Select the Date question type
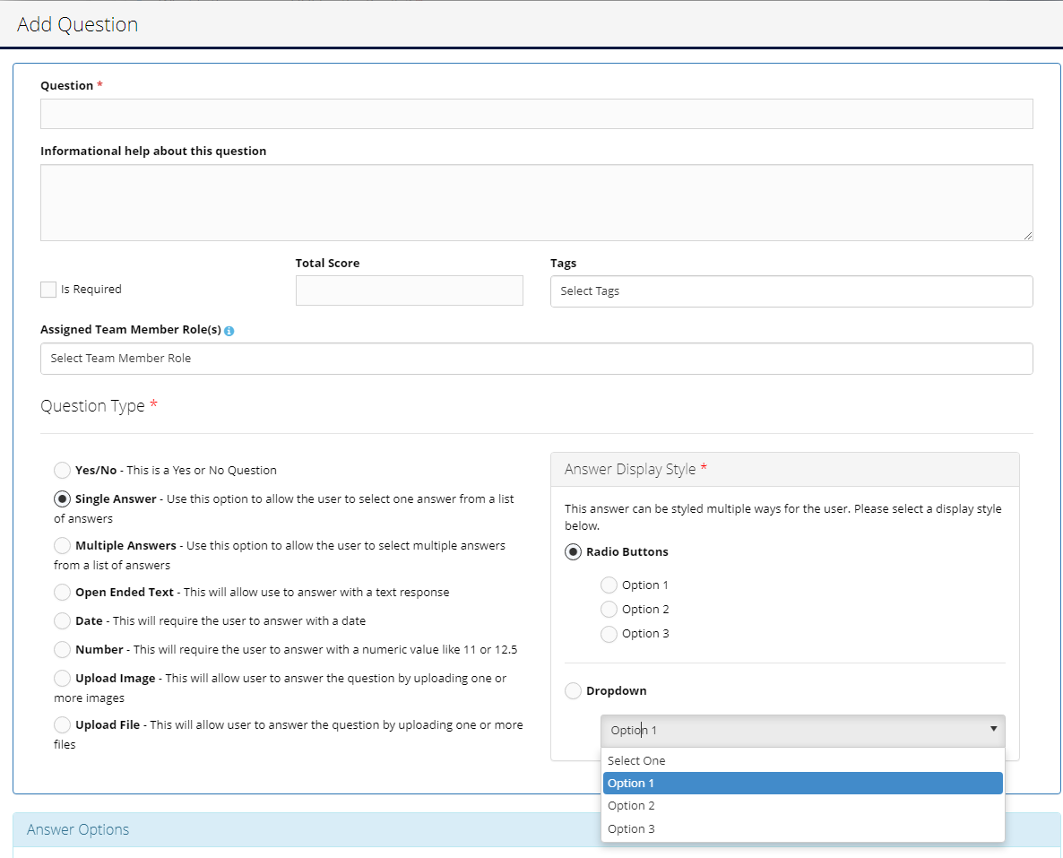The width and height of the screenshot is (1063, 858). pos(63,620)
